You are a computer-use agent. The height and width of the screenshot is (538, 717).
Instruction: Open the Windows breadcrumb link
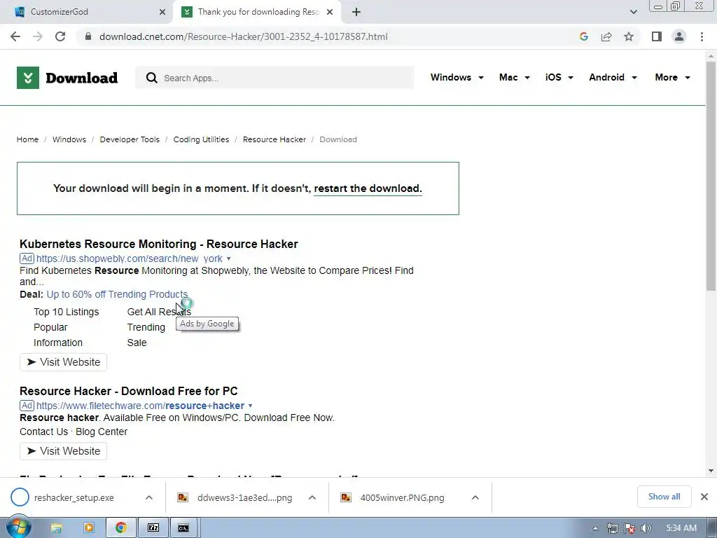click(69, 139)
